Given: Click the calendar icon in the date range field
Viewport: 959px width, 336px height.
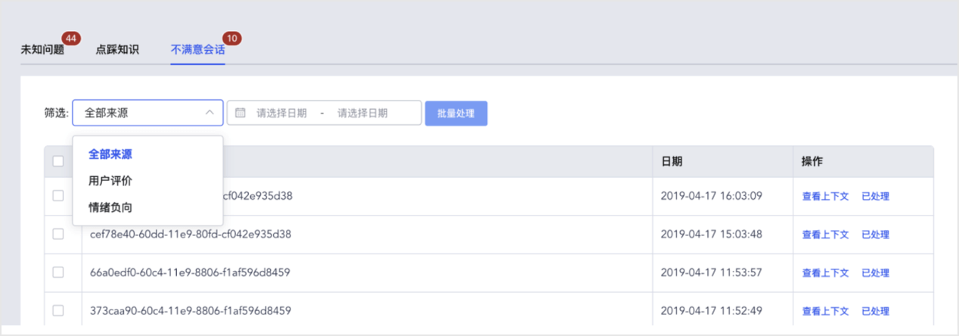Looking at the screenshot, I should pos(241,113).
